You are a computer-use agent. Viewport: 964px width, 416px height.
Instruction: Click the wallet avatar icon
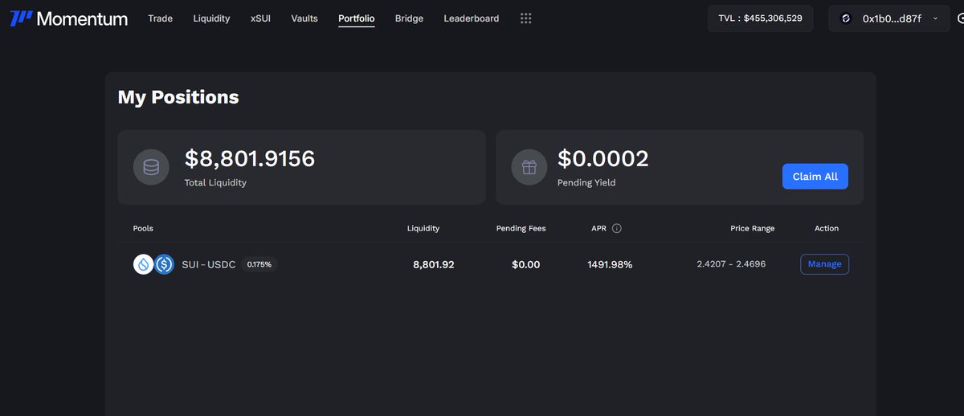click(x=846, y=18)
